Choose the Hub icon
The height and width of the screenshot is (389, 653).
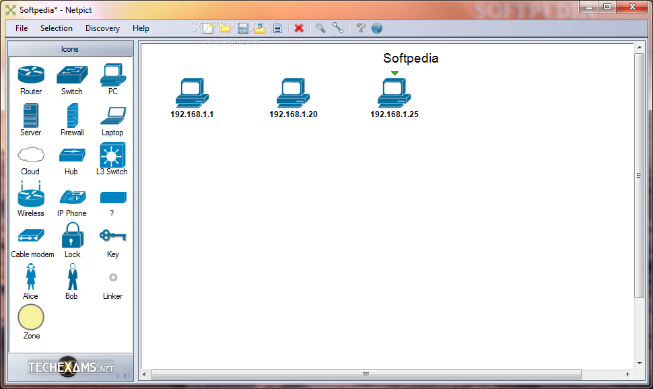(72, 155)
